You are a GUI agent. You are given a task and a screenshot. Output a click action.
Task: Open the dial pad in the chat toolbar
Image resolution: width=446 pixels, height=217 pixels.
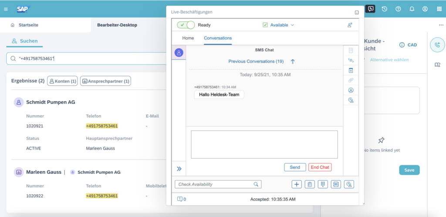tap(323, 184)
